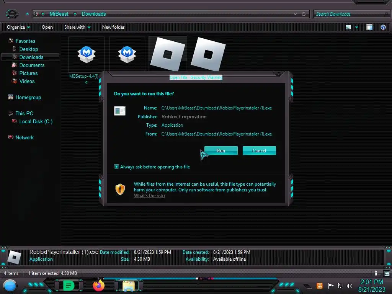Click the application file icon beside Name
Screen dimensions: 392x294
pos(120,111)
